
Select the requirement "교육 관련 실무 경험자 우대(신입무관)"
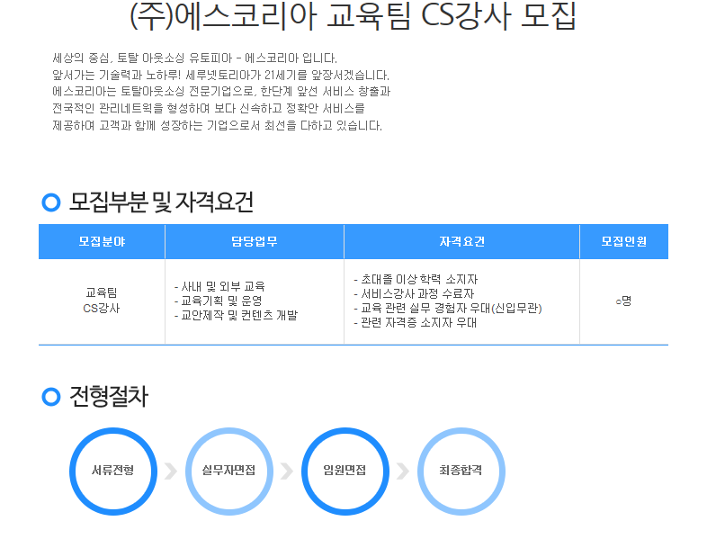[452, 308]
